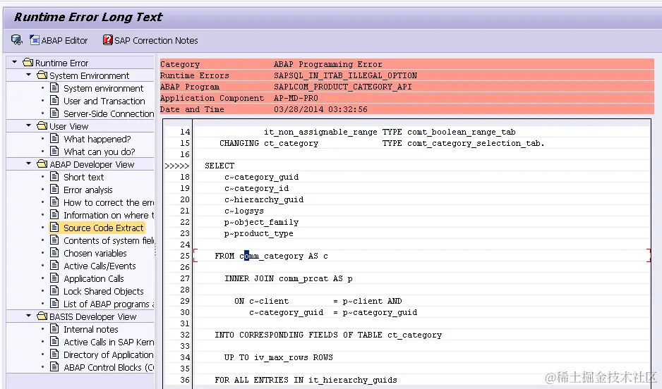Click document icon beside Internal notes
This screenshot has width=662, height=389.
tap(54, 328)
